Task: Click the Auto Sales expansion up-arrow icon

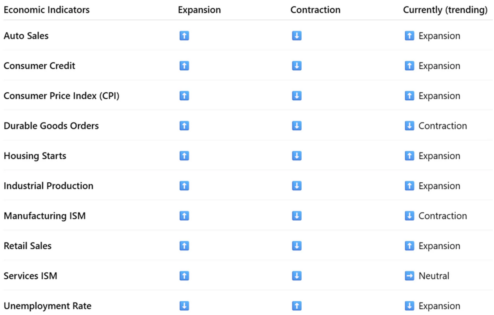Action: pos(184,36)
